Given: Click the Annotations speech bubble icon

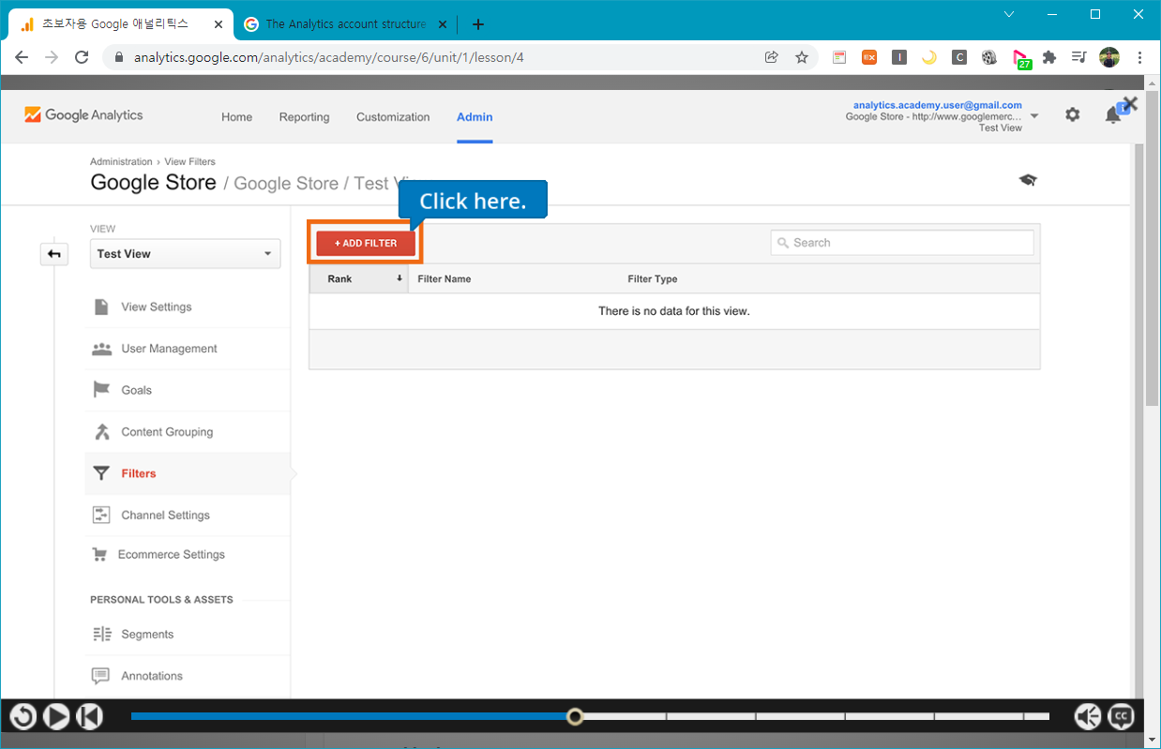Looking at the screenshot, I should 101,676.
